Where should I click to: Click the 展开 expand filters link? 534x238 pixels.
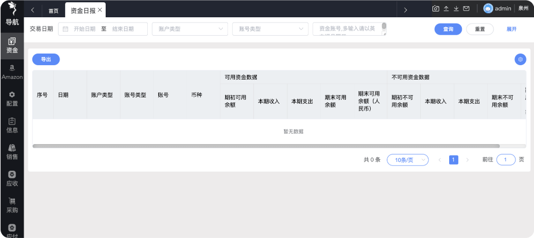coord(511,29)
